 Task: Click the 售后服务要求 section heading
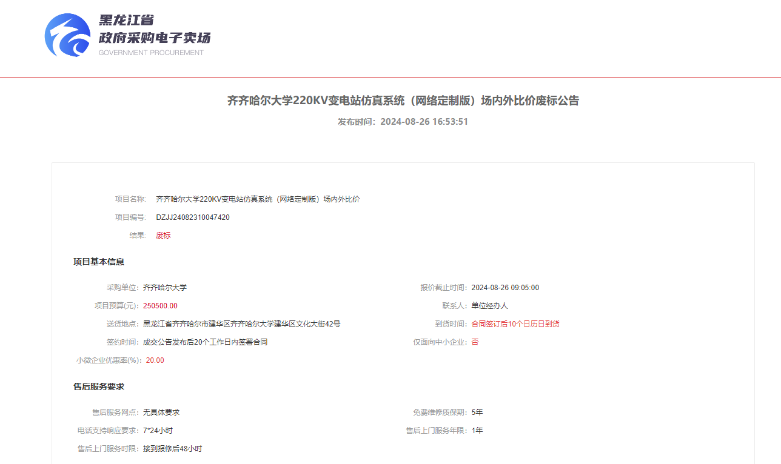(99, 386)
